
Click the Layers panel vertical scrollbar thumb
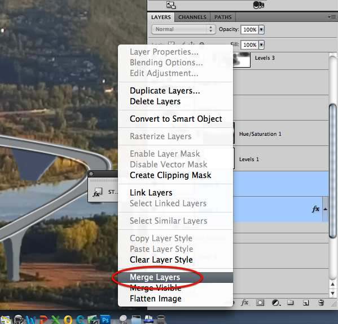point(332,171)
